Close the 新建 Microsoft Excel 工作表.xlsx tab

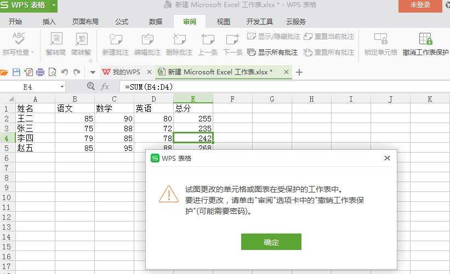click(x=286, y=72)
